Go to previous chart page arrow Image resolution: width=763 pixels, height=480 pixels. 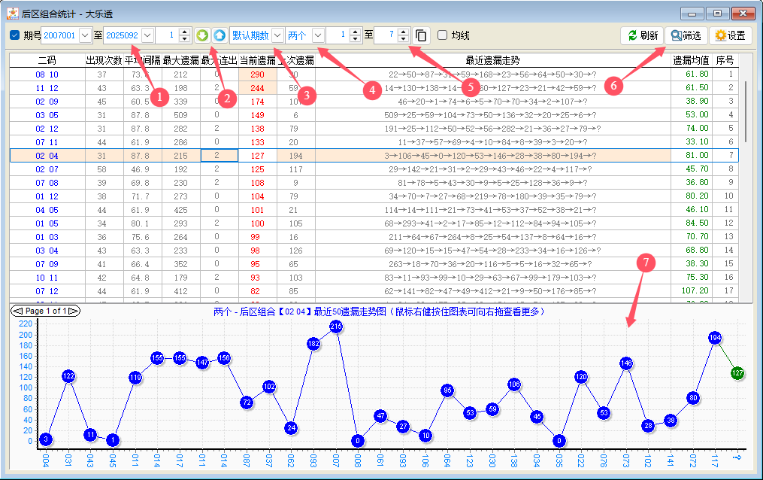17,311
